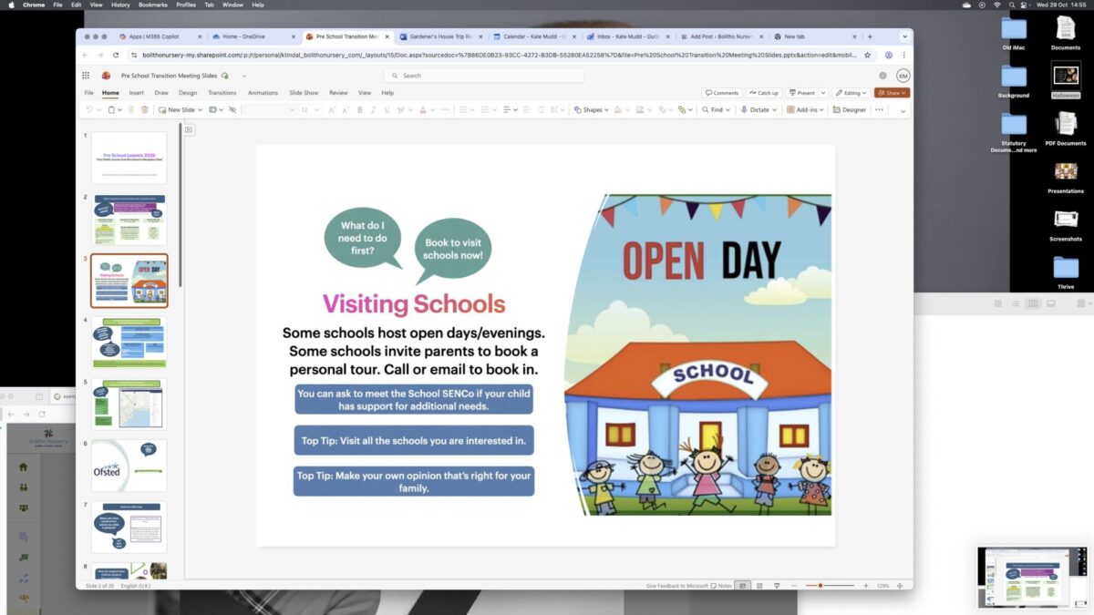Click the Comments button

[721, 93]
